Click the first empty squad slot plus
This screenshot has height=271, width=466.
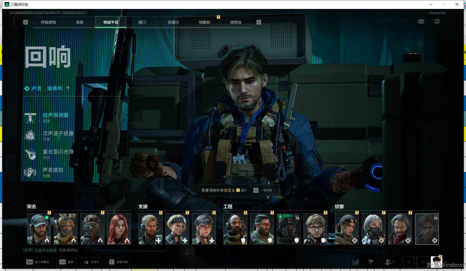[x=408, y=262]
